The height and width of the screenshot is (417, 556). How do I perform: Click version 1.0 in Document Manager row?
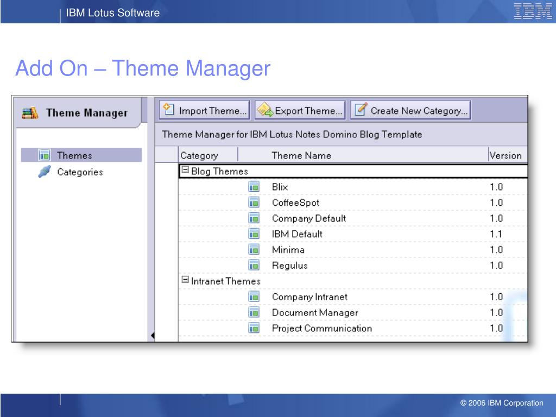[x=496, y=313]
